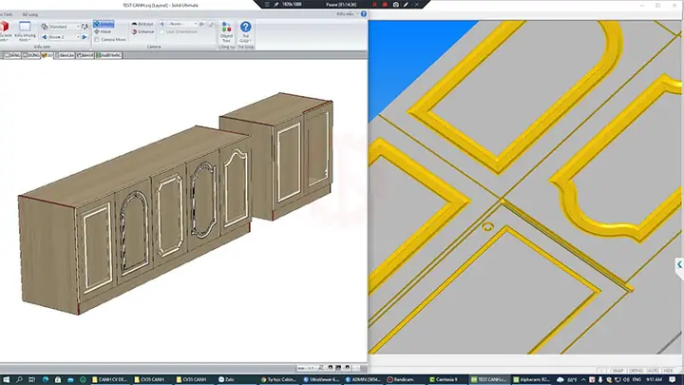Viewport: 684px width, 385px height.
Task: Switch to Camtasia 9 taskbar window
Action: click(447, 379)
